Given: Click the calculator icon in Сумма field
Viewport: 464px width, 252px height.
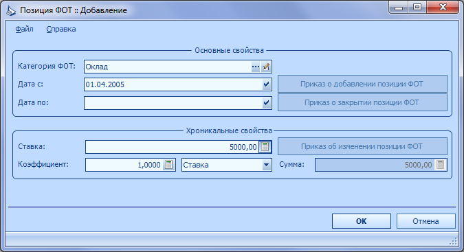Looking at the screenshot, I should pos(440,165).
